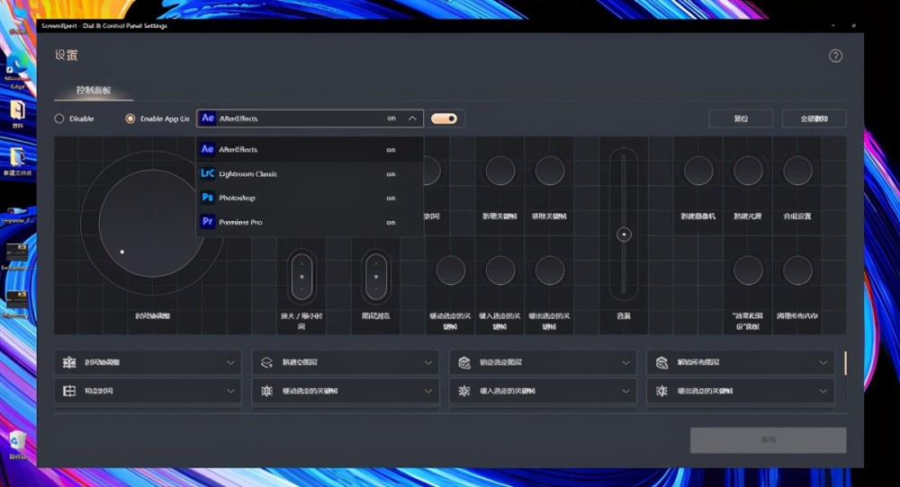Open the help question mark icon

[835, 56]
